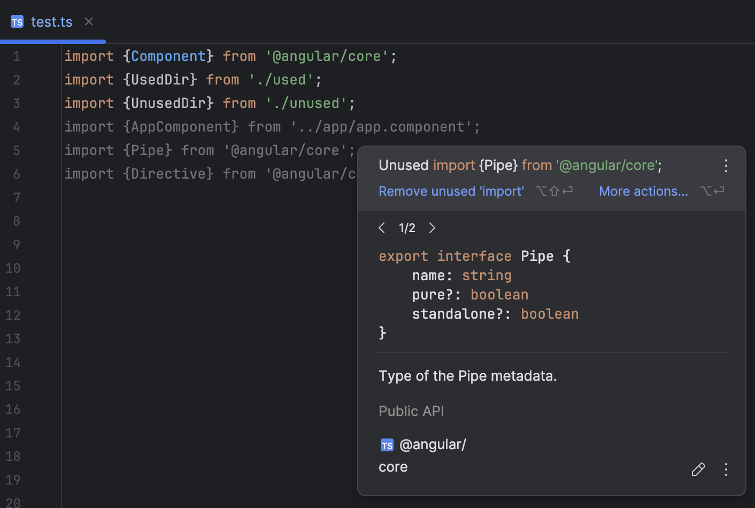Open the three-dot menu beside the pencil icon
The width and height of the screenshot is (755, 508).
point(726,469)
